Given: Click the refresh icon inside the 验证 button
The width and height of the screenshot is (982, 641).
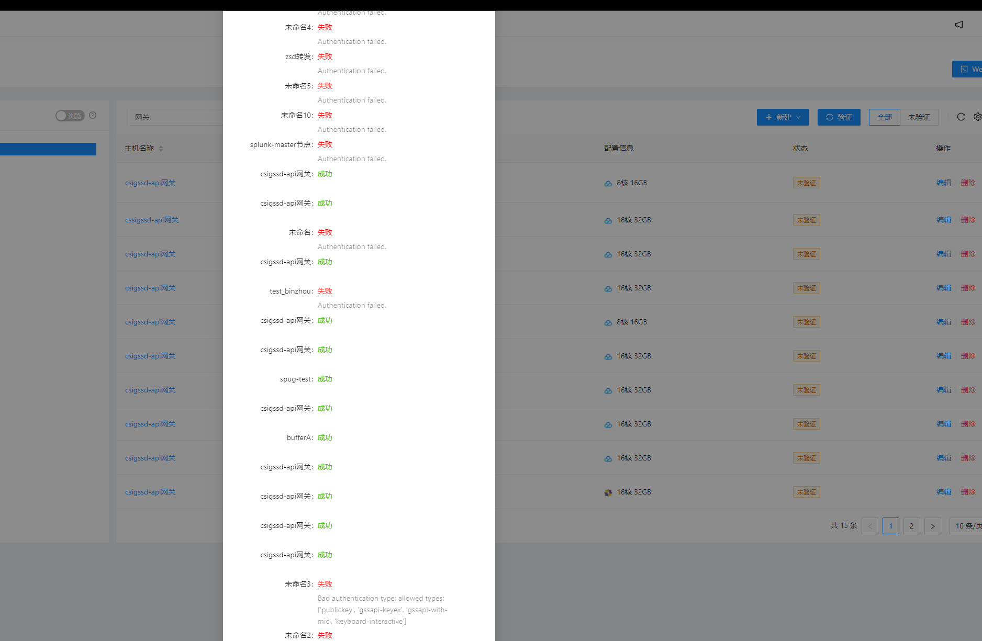Looking at the screenshot, I should tap(830, 117).
